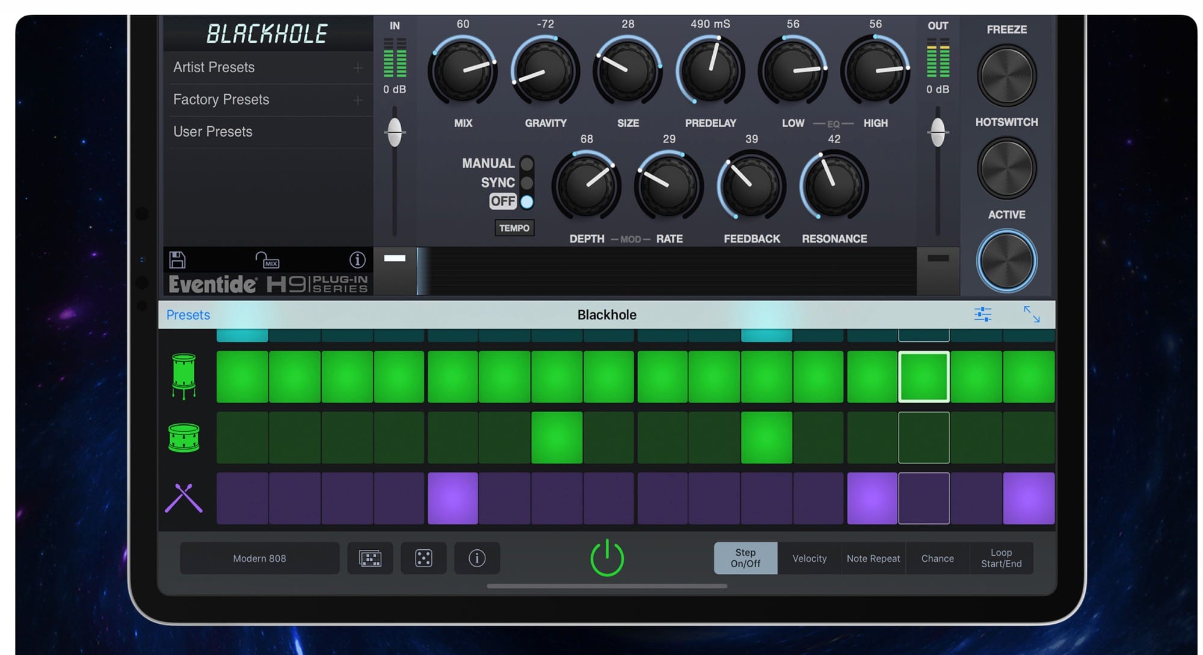Click the Low EQ knob
Screen dimensions: 1203x655
(793, 70)
